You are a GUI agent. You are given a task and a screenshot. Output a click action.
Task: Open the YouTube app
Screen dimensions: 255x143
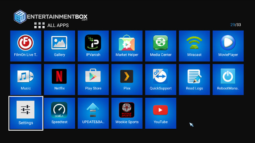click(x=161, y=113)
